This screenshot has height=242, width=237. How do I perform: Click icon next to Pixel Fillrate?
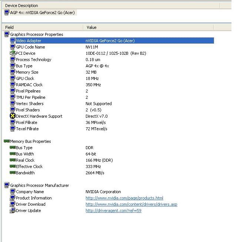pos(13,122)
